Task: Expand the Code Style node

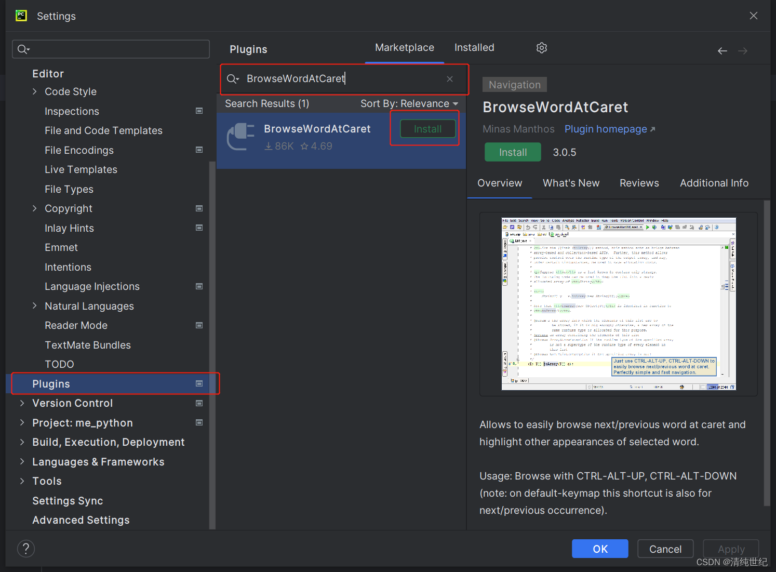Action: (35, 91)
